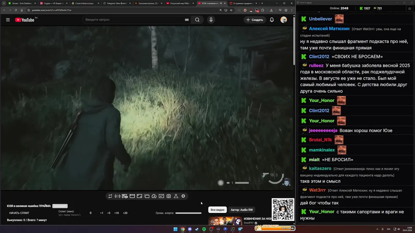Viewport: 415px width, 233px height.
Task: Open the Chrome three-dot menu
Action: [x=291, y=10]
